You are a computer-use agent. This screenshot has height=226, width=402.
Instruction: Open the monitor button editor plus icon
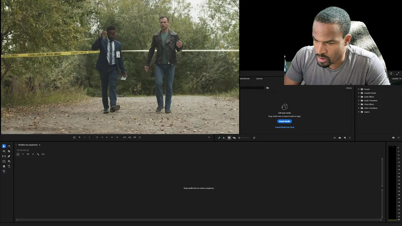(209, 137)
